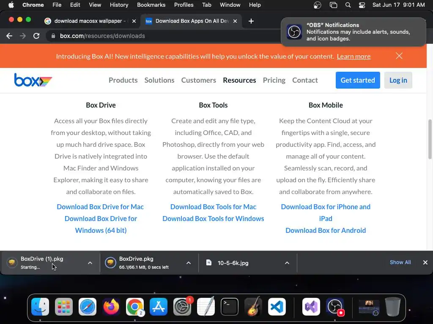
Task: Open purple Visual Studio from dock
Action: tap(311, 307)
